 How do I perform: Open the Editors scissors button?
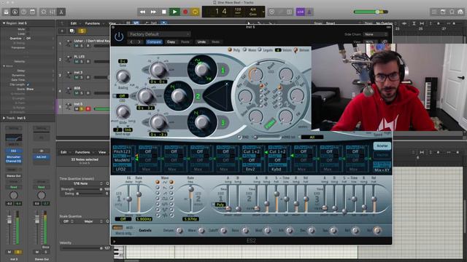61,12
